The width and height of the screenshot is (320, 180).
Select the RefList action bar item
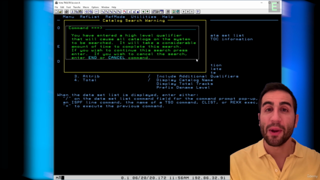[89, 16]
